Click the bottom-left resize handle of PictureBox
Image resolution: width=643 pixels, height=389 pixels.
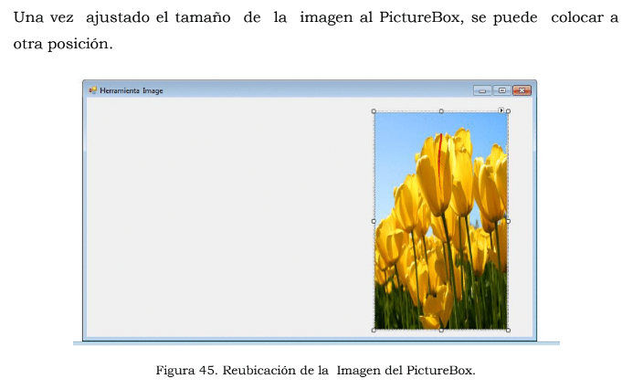[374, 330]
